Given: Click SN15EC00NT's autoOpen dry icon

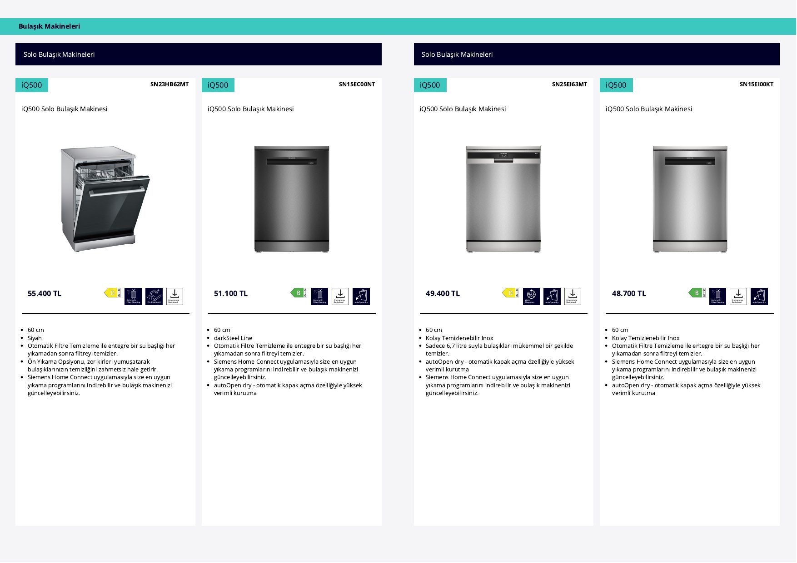Looking at the screenshot, I should pyautogui.click(x=361, y=296).
